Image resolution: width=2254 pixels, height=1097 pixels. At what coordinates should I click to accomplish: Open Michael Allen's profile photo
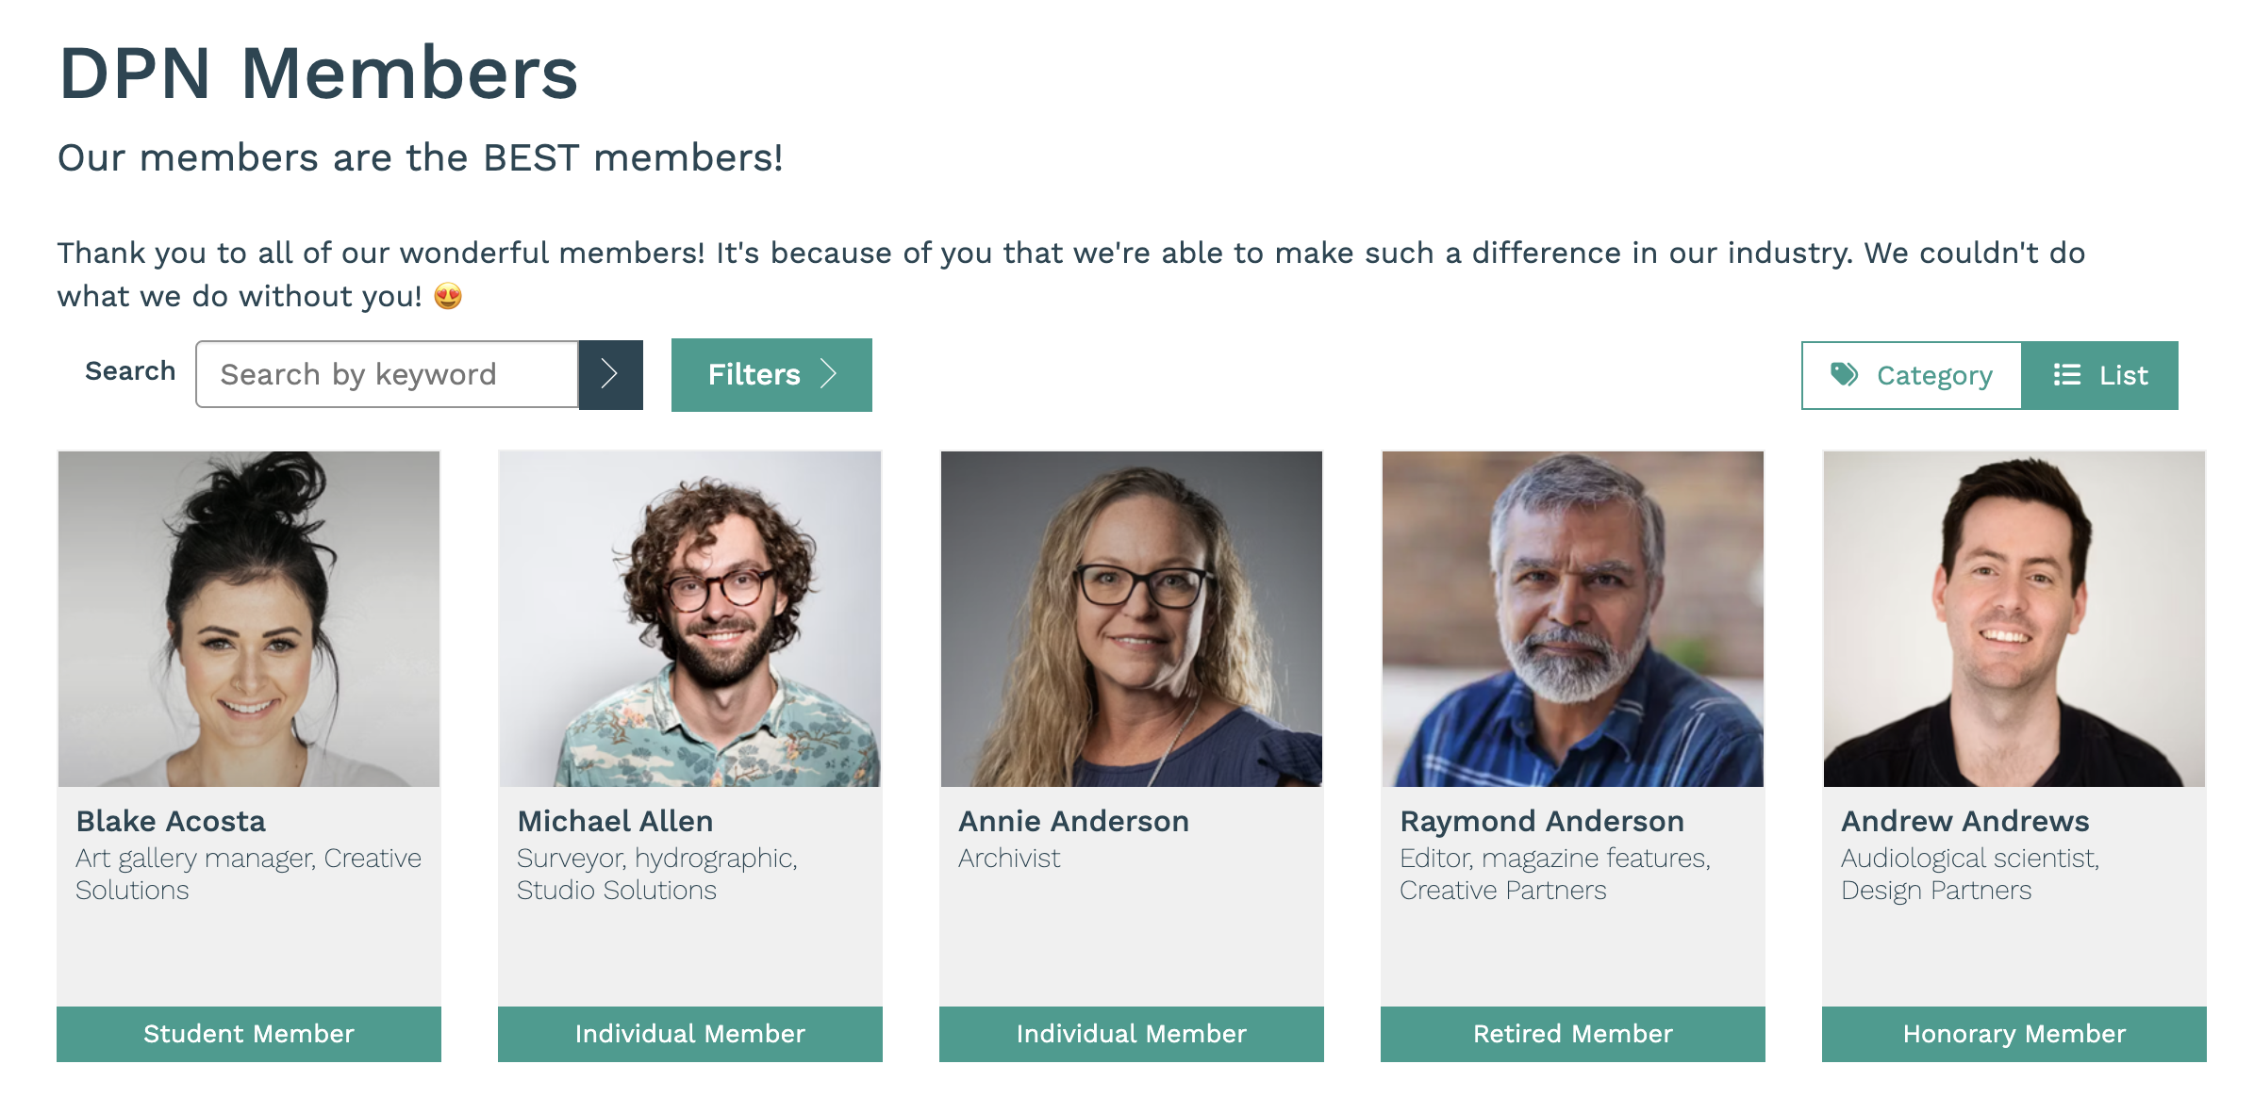690,619
